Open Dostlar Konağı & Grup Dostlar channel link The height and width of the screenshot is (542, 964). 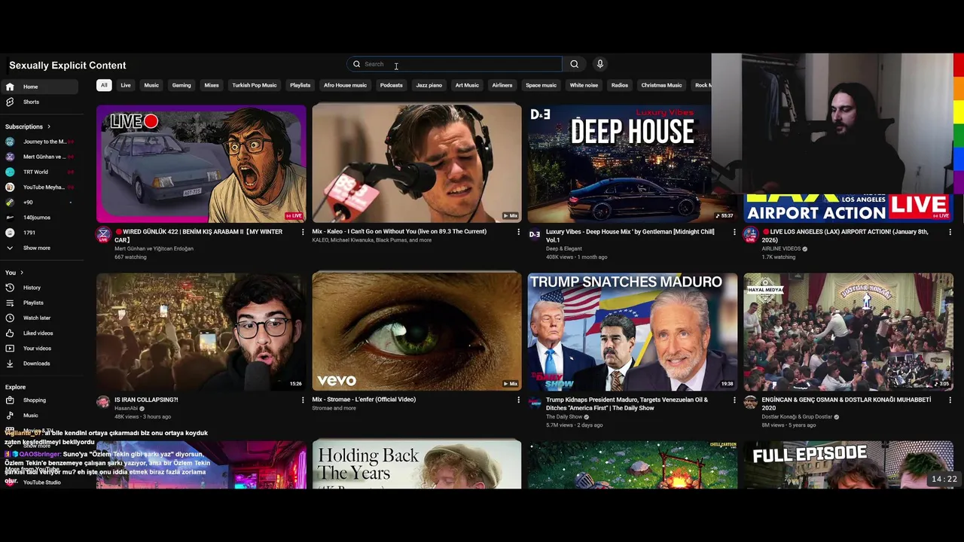pyautogui.click(x=797, y=416)
